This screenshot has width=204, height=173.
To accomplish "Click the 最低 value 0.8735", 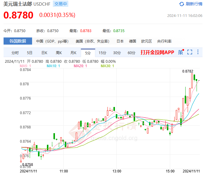I will [x=119, y=31].
